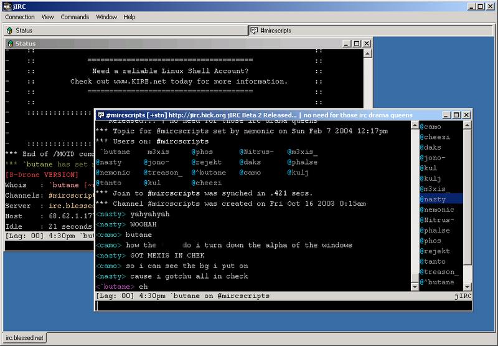
Task: Click the #mircscripts window's chat bubble icon
Action: point(101,115)
